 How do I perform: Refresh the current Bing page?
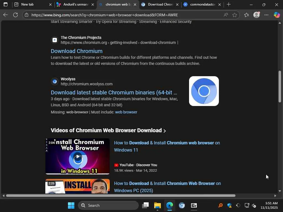(15, 15)
